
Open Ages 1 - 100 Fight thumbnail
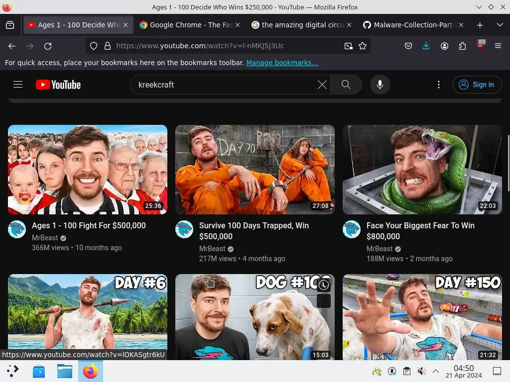(x=88, y=170)
